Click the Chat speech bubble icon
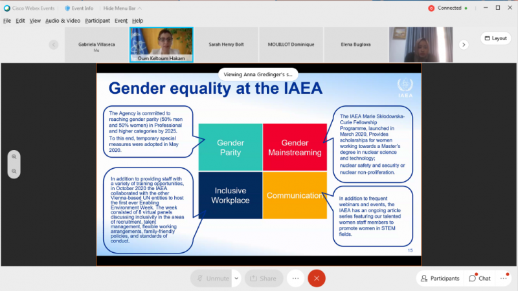518x291 pixels. coord(473,279)
